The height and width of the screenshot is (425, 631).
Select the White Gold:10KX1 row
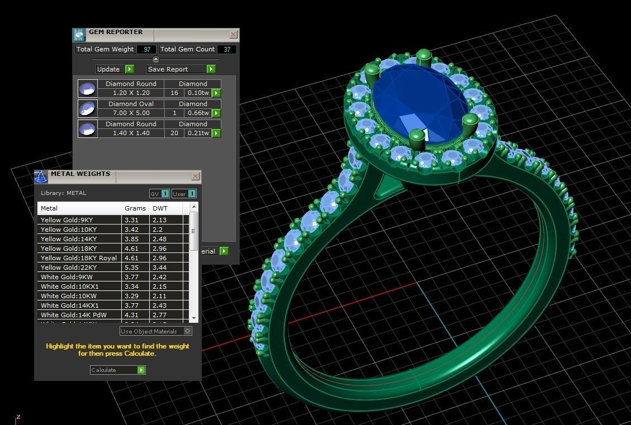coord(113,286)
